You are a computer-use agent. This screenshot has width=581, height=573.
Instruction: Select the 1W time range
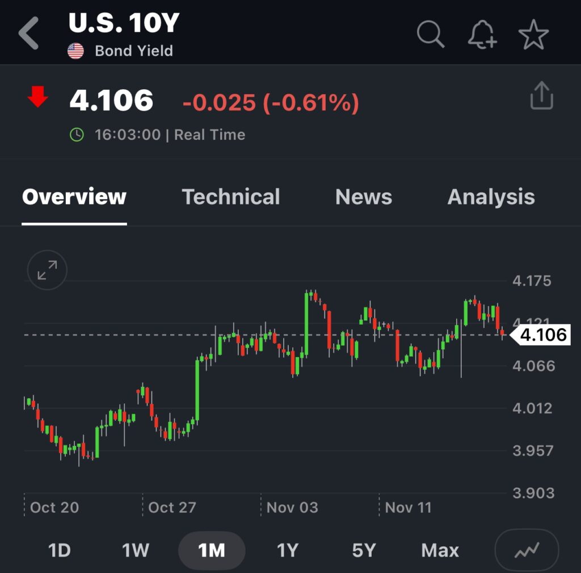pyautogui.click(x=135, y=550)
